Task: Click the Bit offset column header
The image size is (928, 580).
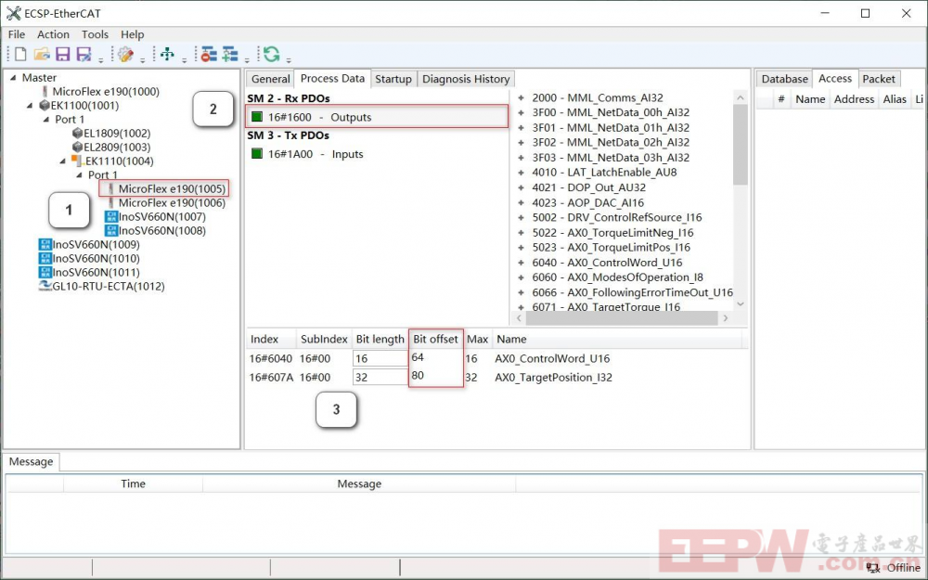Action: (435, 339)
